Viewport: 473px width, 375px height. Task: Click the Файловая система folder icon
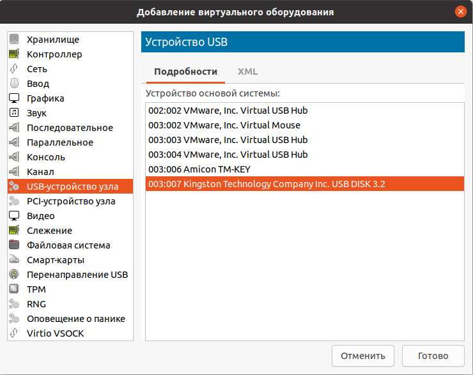click(x=14, y=245)
